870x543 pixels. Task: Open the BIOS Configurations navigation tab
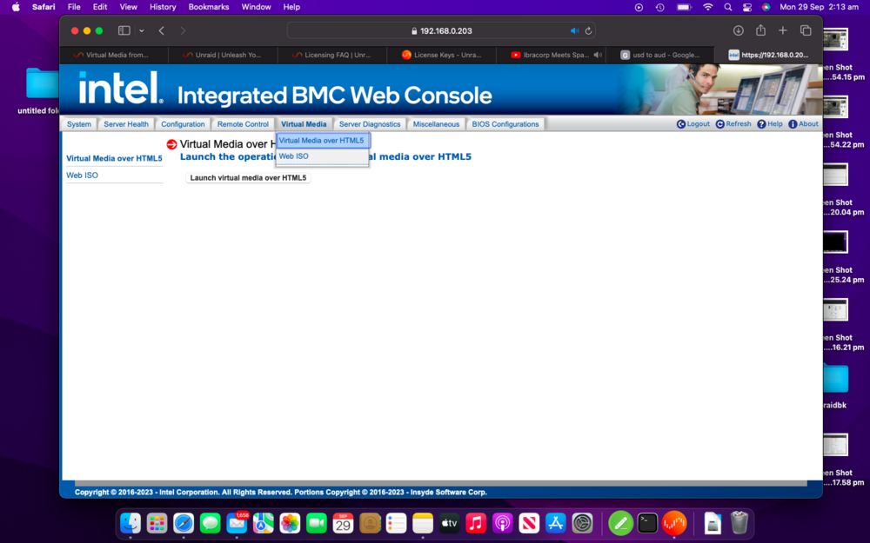point(505,124)
